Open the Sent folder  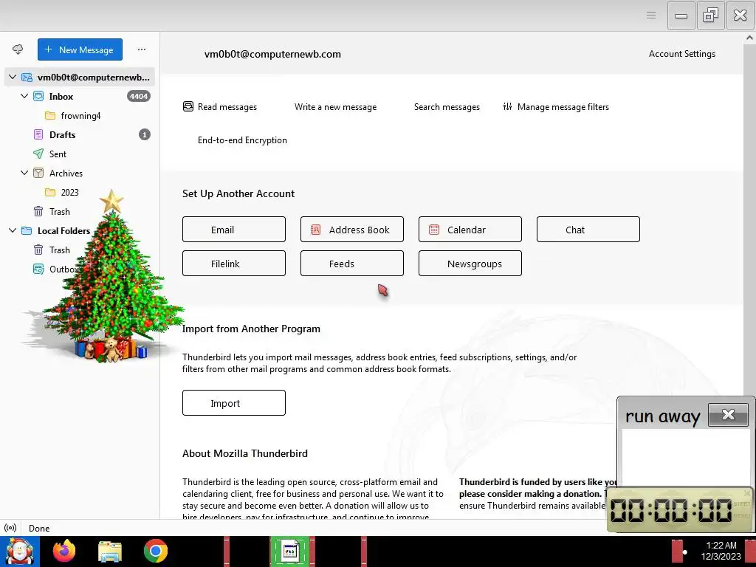pos(58,154)
